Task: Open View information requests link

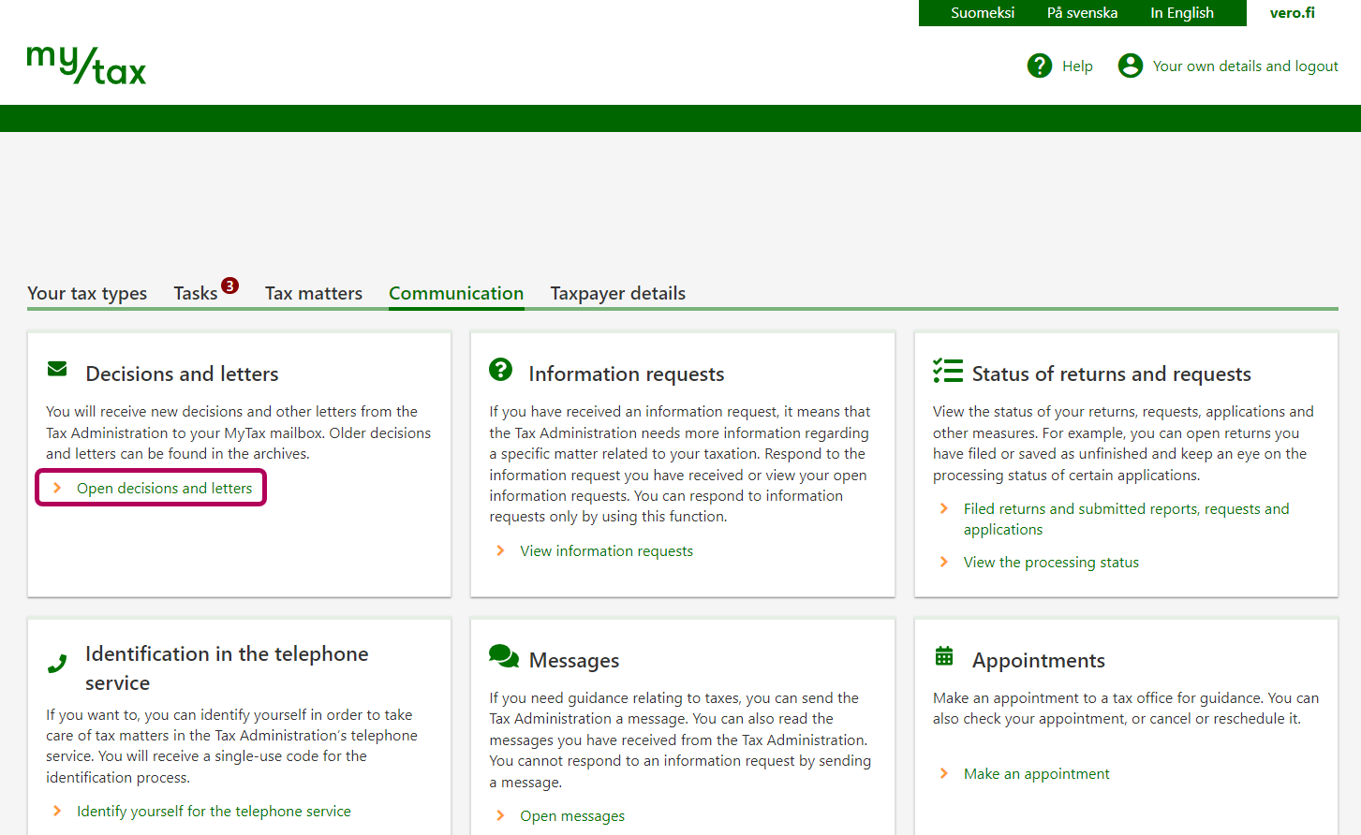Action: coord(606,551)
